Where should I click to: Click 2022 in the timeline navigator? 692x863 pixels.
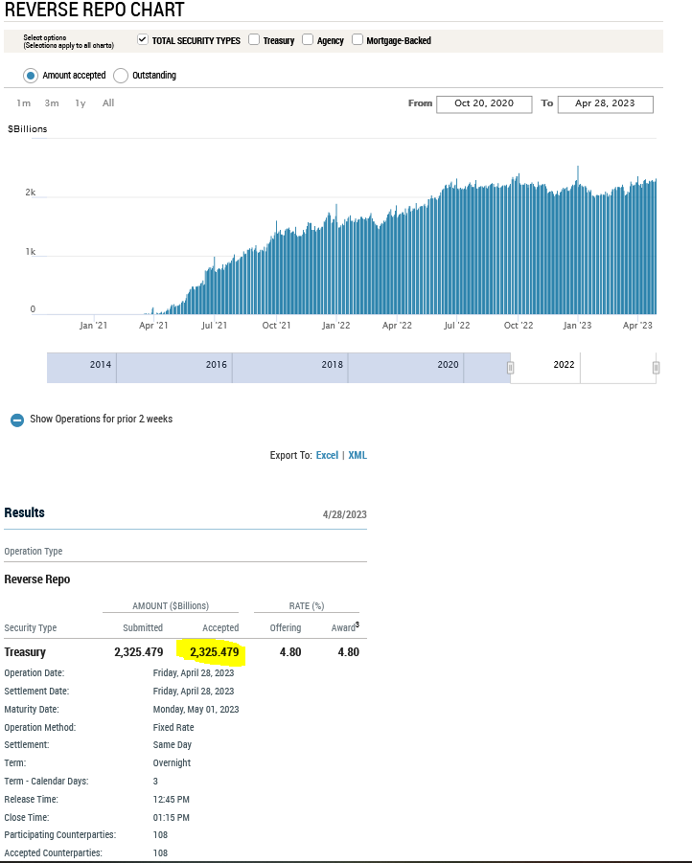(564, 364)
